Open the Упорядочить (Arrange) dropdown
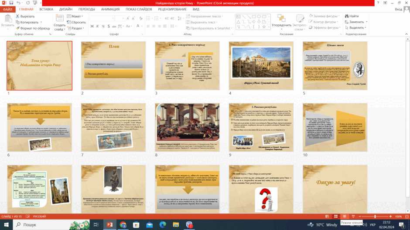Screen dimensions: 410x230 click(x=281, y=23)
